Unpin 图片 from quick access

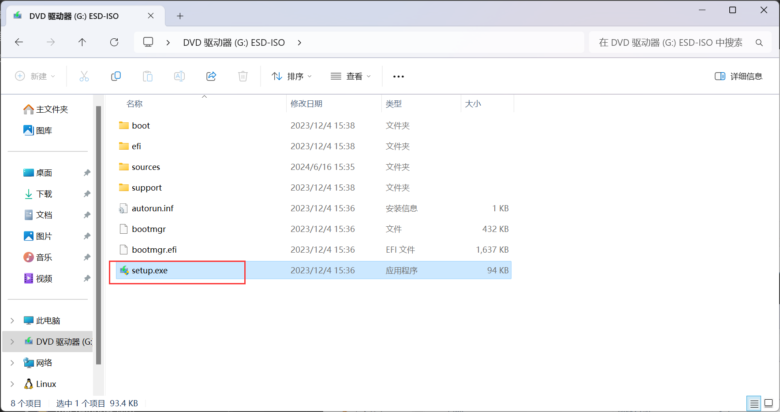tap(87, 236)
